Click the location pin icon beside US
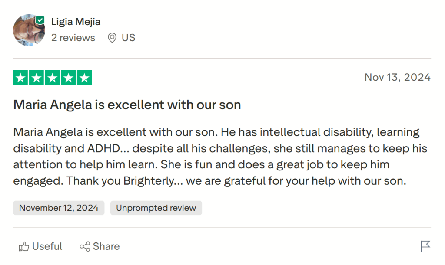The height and width of the screenshot is (265, 445). pos(111,38)
